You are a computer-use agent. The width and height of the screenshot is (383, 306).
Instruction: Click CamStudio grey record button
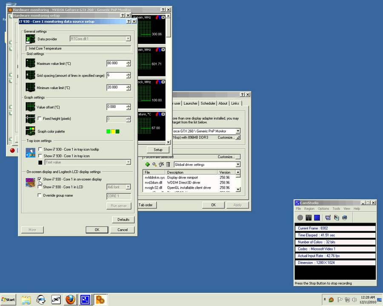pos(300,218)
